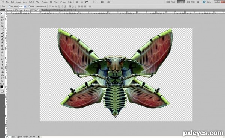Image resolution: width=225 pixels, height=138 pixels.
Task: Open the CS Live dropdown
Action: 208,2
